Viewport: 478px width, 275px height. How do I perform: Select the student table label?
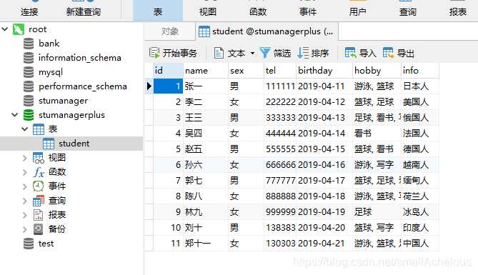[x=74, y=144]
